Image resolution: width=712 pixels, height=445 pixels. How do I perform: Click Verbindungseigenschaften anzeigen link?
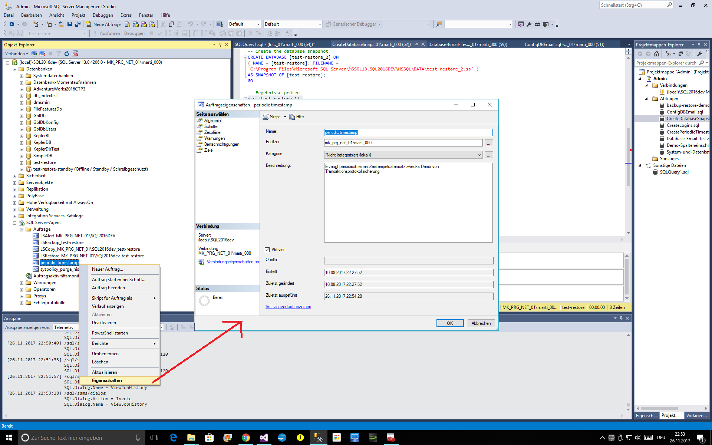(233, 262)
